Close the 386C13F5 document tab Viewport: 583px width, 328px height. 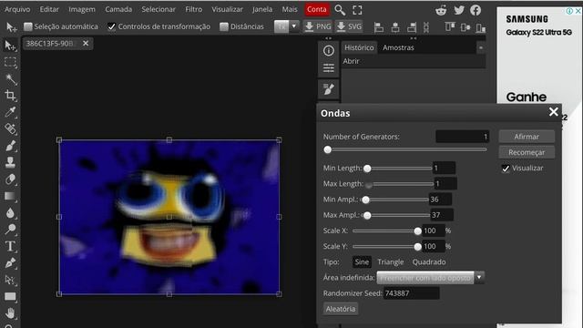[x=86, y=44]
